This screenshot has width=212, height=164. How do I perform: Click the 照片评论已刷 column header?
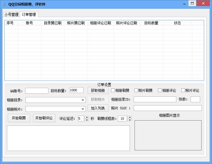pos(127,23)
